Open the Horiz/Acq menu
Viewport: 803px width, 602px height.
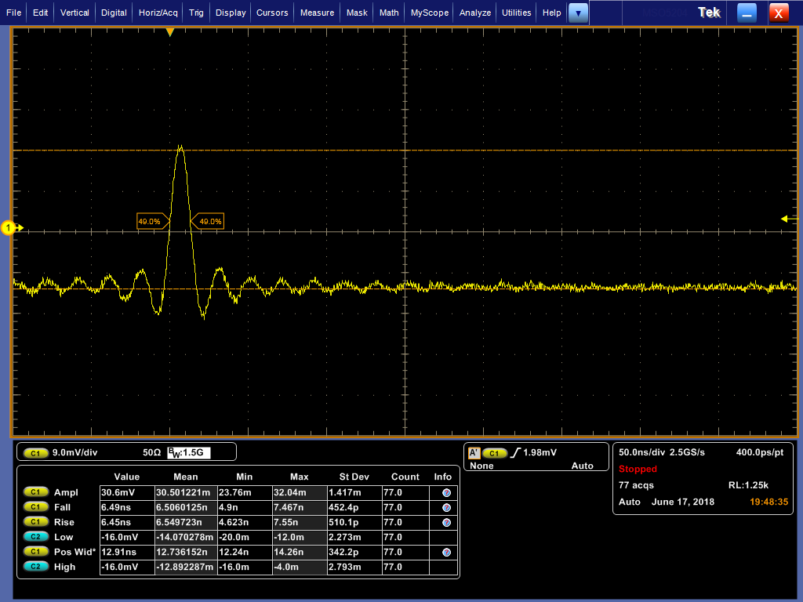159,13
